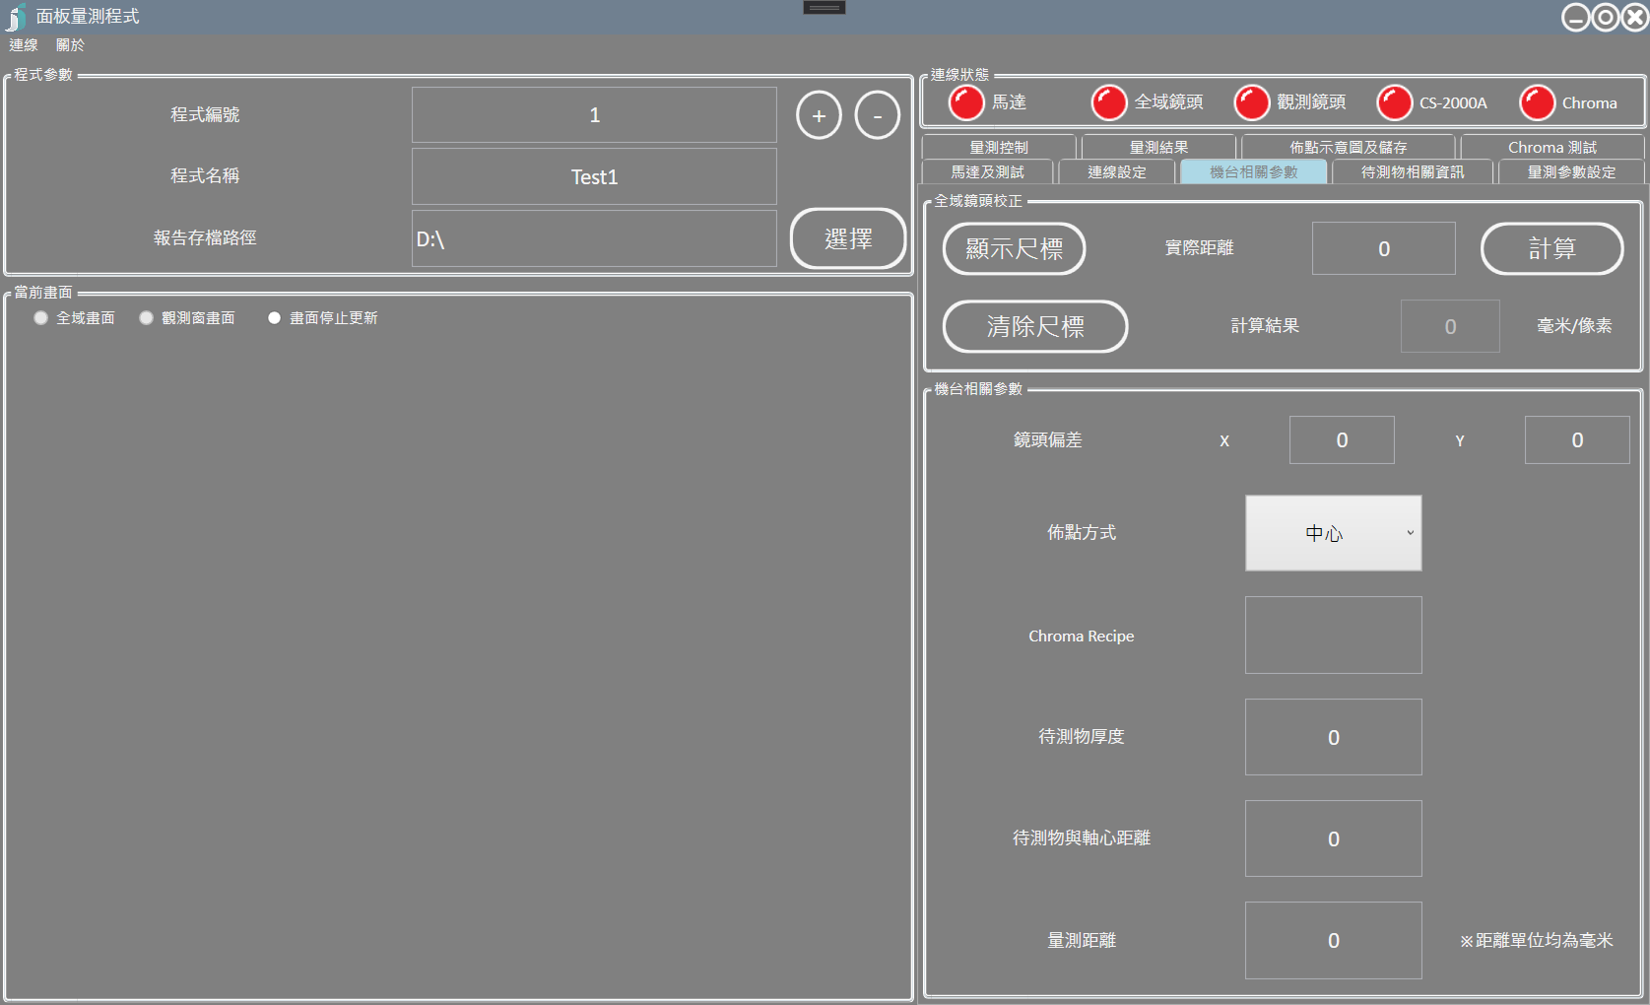Open the 佈點方式 dropdown showing 中心
The height and width of the screenshot is (1005, 1650).
[1333, 533]
